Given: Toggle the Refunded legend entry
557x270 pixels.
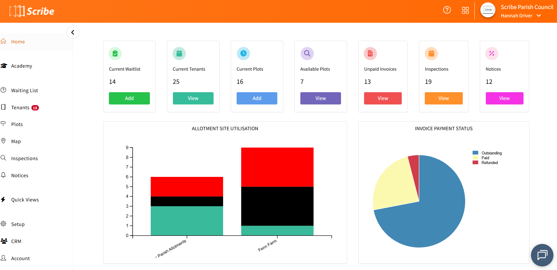Looking at the screenshot, I should [489, 163].
